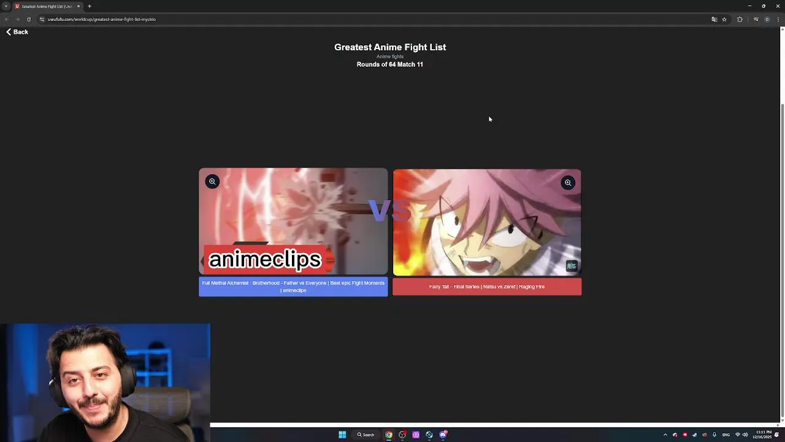
Task: Navigate browser back one page
Action: (x=7, y=19)
